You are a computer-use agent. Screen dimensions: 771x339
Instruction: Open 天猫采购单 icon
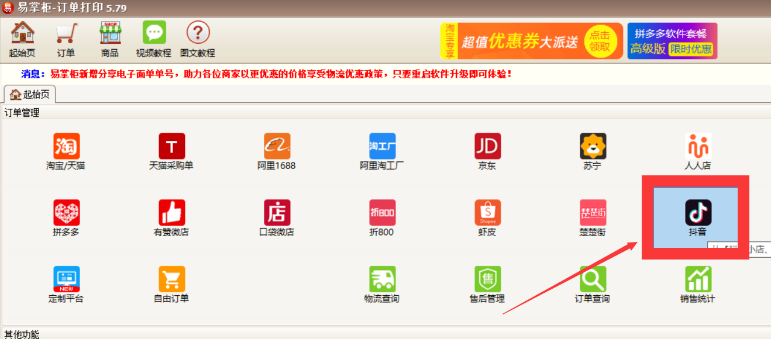click(171, 152)
